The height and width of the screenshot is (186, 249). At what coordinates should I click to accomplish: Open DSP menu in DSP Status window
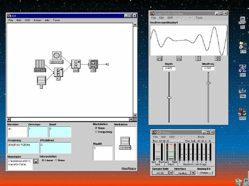pyautogui.click(x=172, y=137)
